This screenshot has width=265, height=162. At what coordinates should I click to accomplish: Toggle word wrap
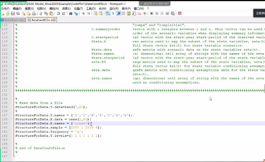108,14
